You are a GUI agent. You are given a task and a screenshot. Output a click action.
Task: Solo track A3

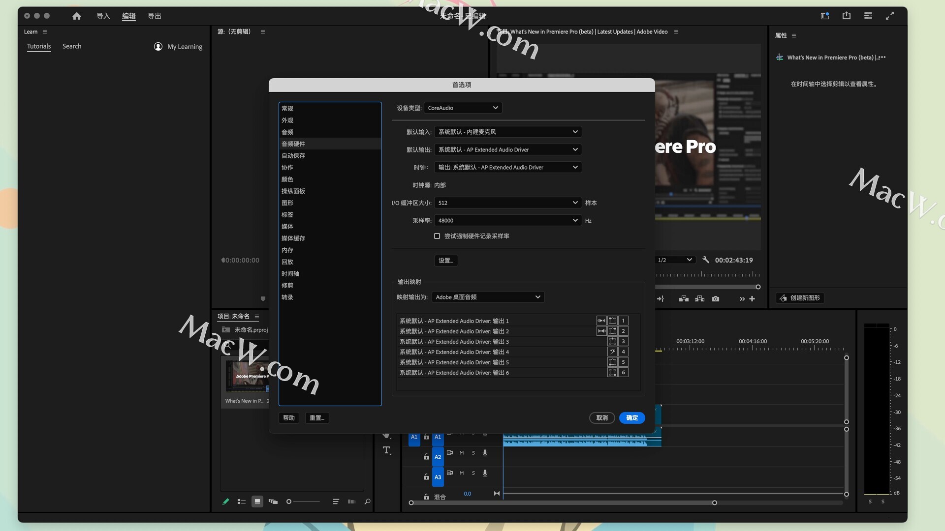tap(473, 473)
